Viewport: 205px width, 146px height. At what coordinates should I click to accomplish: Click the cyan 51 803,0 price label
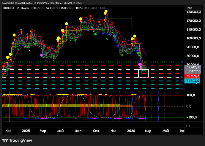click(x=193, y=81)
